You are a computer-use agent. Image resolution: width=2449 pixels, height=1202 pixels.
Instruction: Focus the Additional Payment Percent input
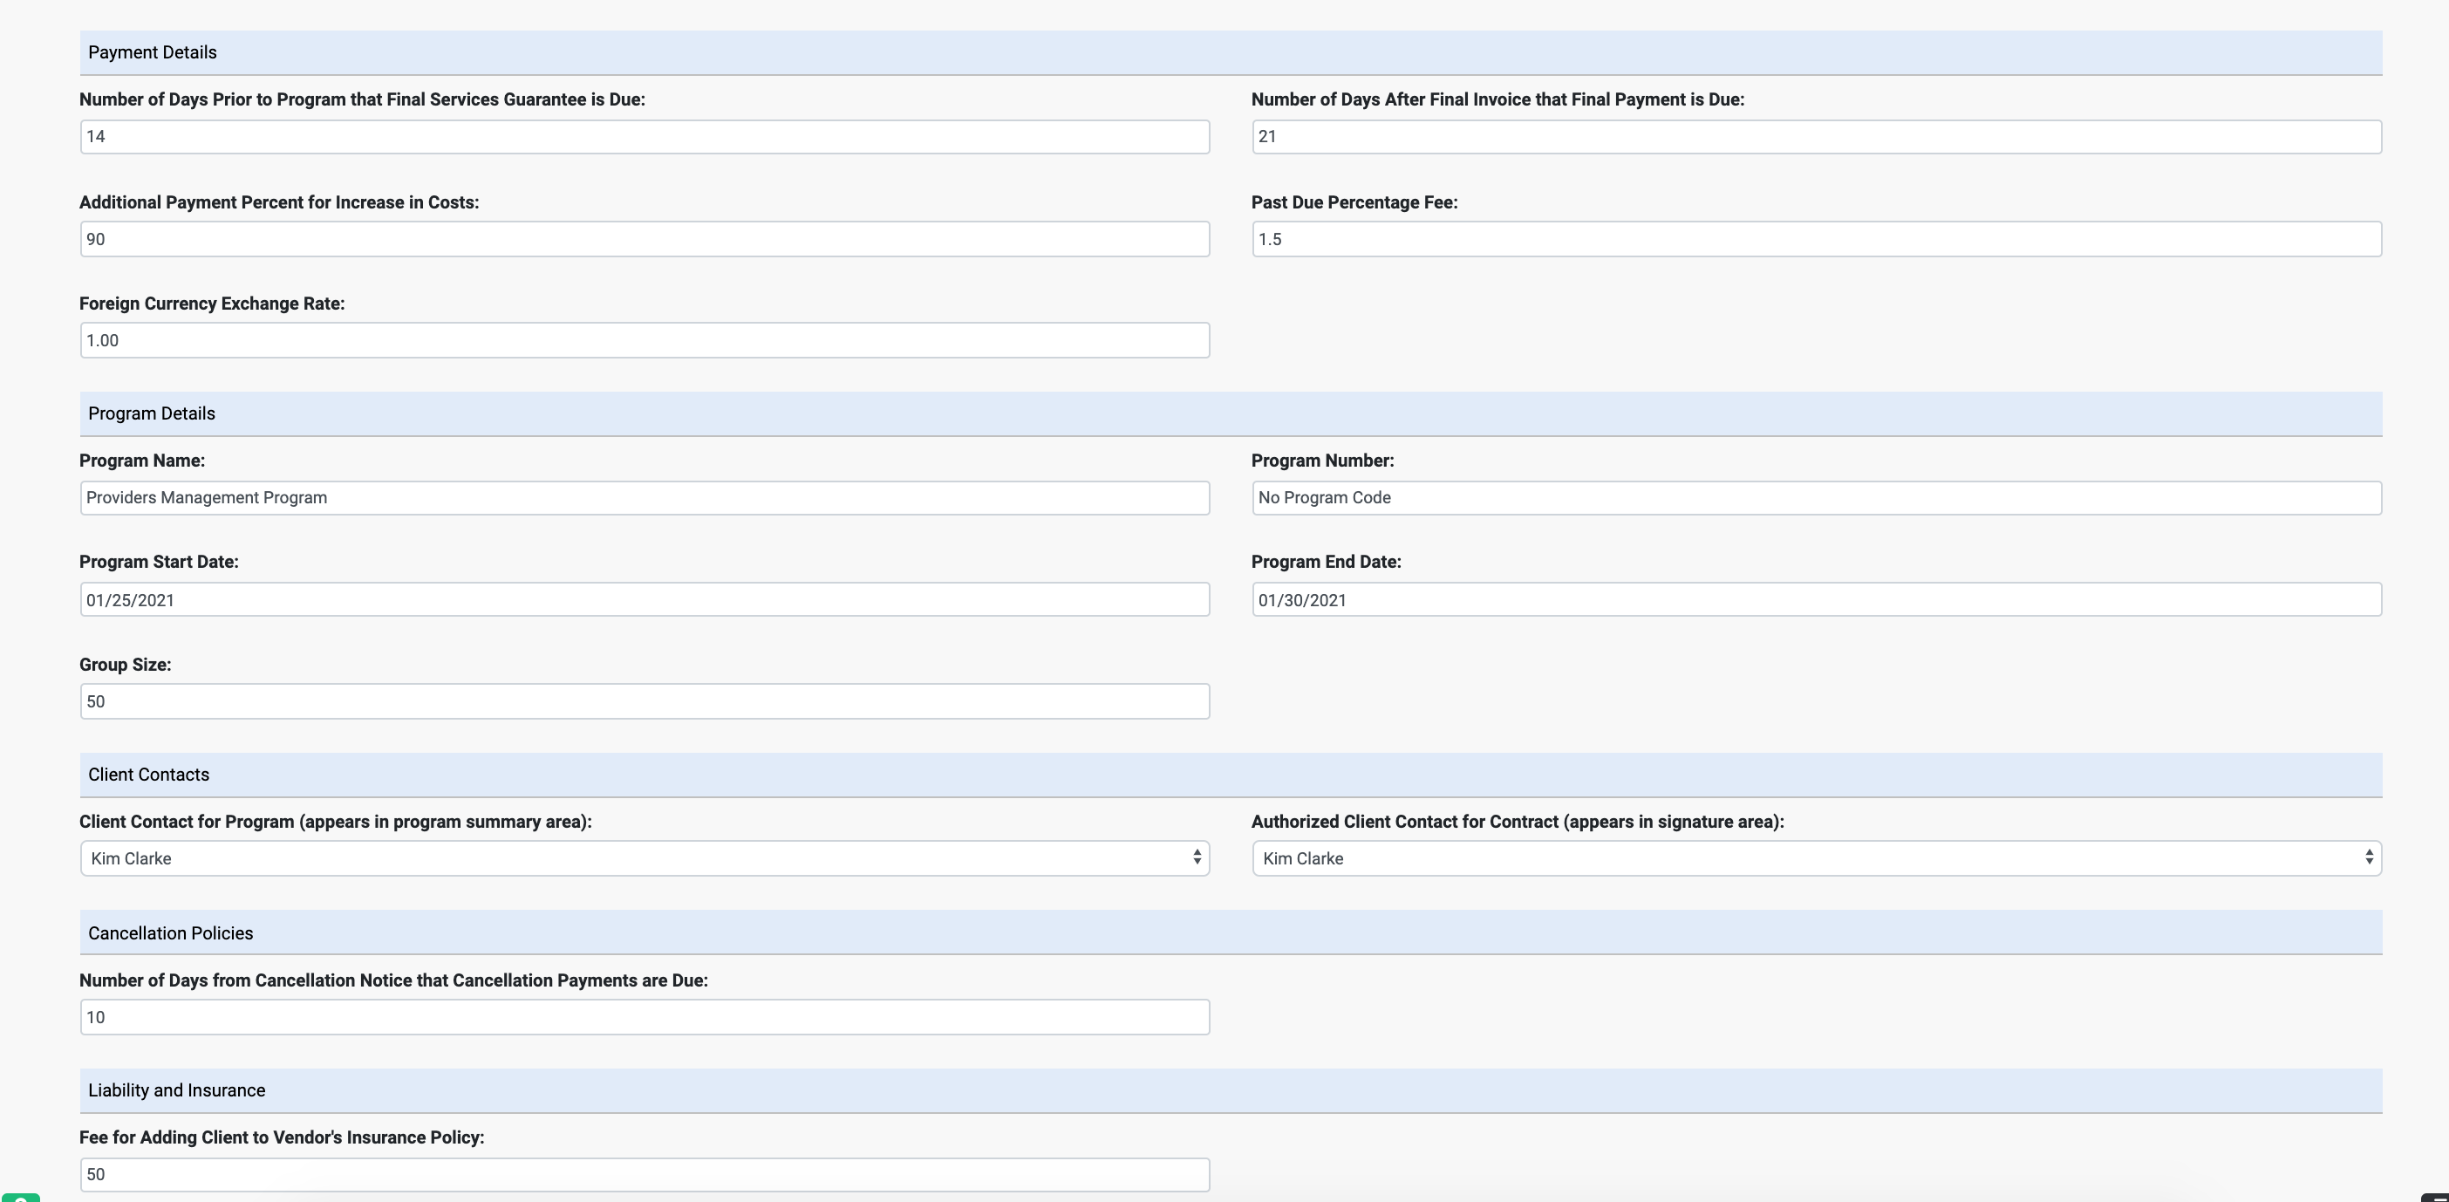tap(645, 239)
